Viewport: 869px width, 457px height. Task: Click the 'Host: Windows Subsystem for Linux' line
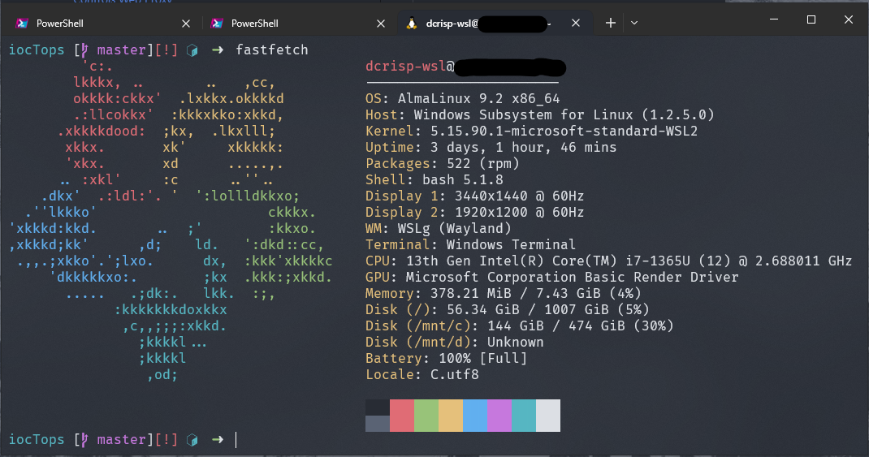[540, 114]
